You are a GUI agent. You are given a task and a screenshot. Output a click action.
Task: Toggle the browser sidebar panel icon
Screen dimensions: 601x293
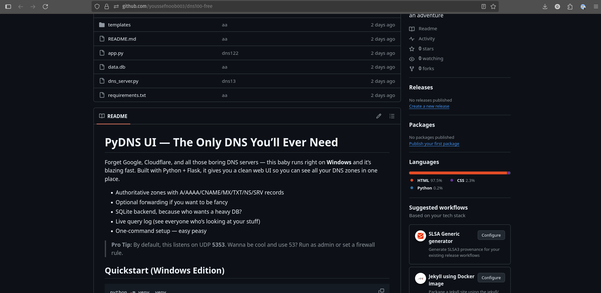point(8,7)
